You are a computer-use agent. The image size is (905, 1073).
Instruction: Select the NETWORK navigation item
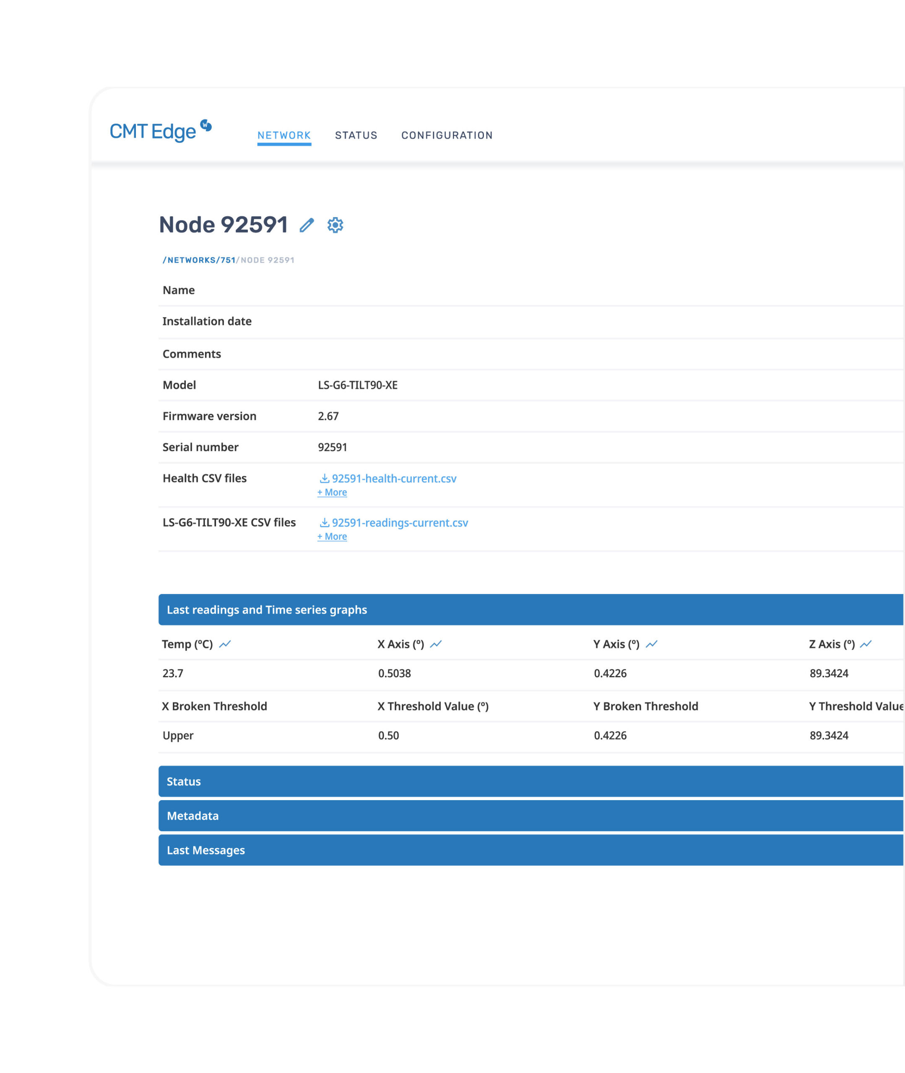coord(284,135)
